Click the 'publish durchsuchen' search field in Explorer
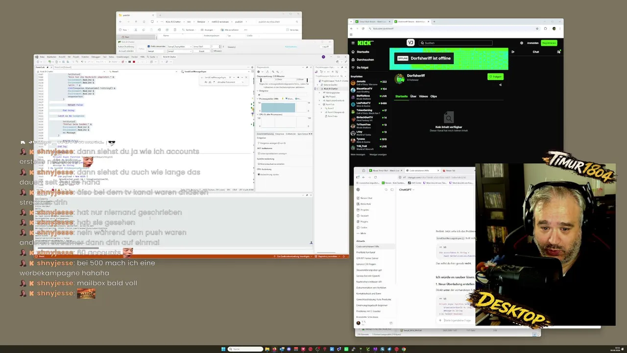The image size is (627, 353). coord(277,22)
